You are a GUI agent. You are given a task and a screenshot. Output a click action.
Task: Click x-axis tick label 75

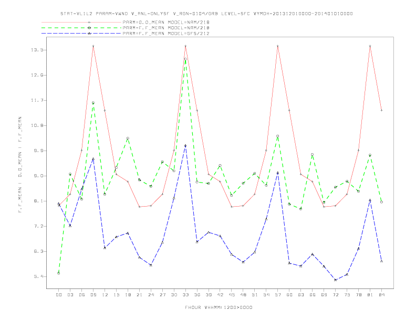click(347, 295)
